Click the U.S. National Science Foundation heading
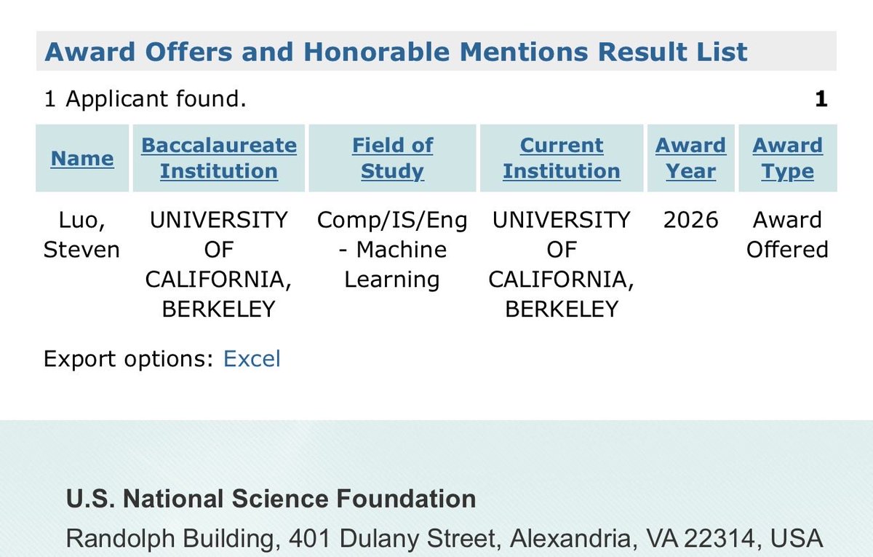 pyautogui.click(x=271, y=499)
